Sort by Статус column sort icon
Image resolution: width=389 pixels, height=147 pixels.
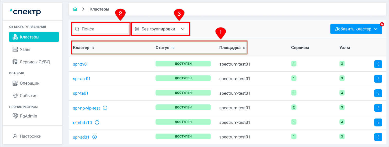click(173, 48)
